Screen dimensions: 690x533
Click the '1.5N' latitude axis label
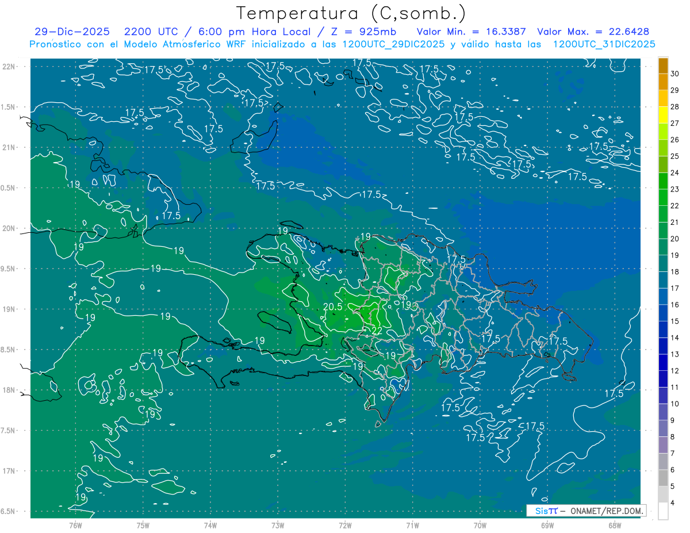8,107
